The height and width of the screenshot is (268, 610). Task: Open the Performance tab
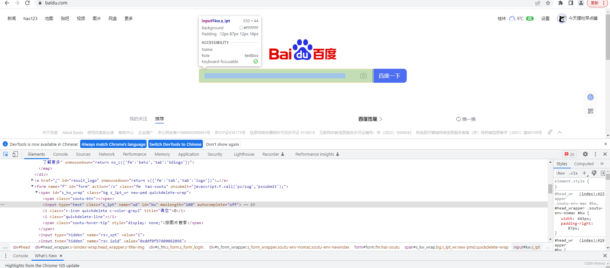click(135, 154)
